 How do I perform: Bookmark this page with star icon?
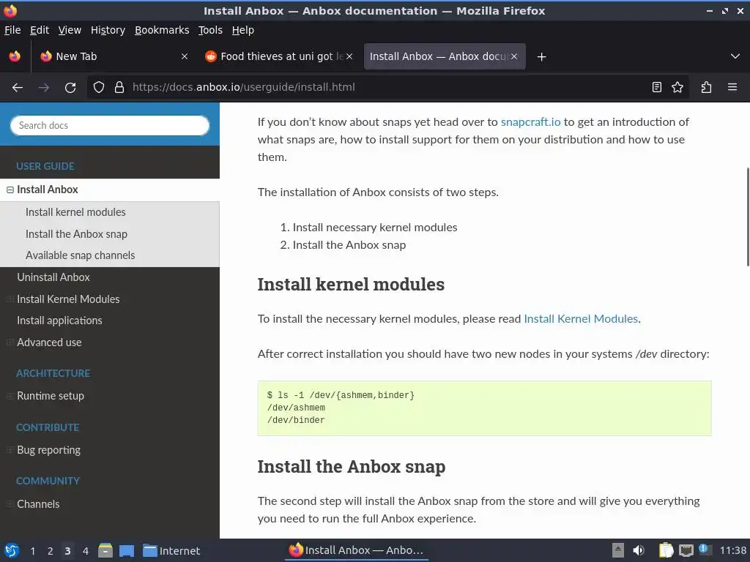677,87
